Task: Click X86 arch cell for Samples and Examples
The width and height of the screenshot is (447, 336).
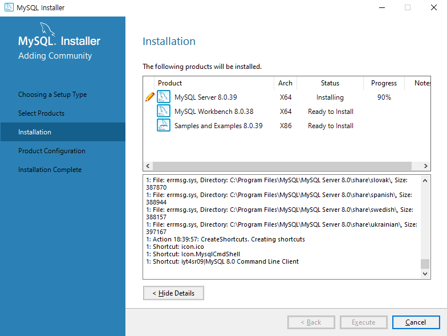Action: click(286, 126)
